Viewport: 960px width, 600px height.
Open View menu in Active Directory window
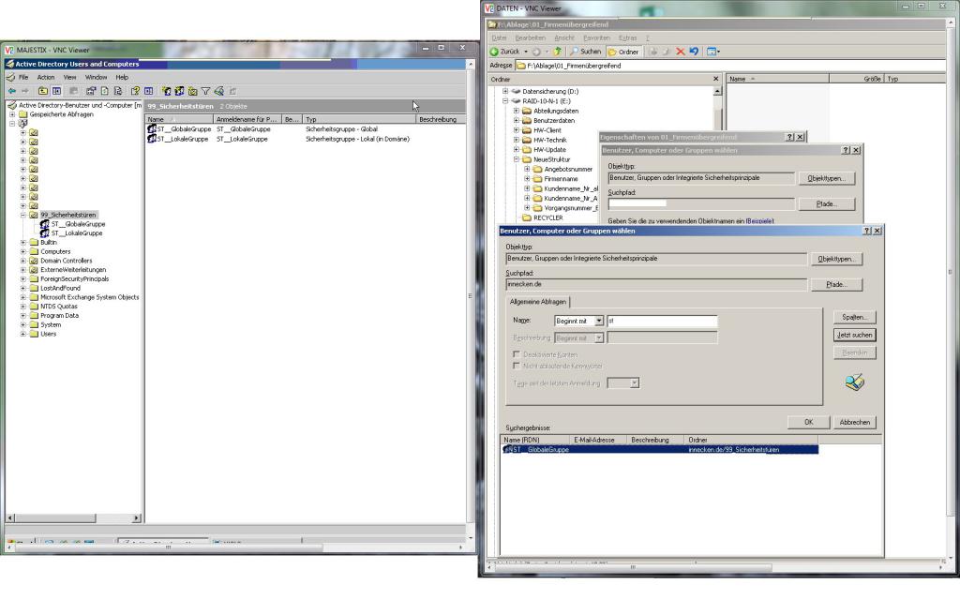click(69, 77)
